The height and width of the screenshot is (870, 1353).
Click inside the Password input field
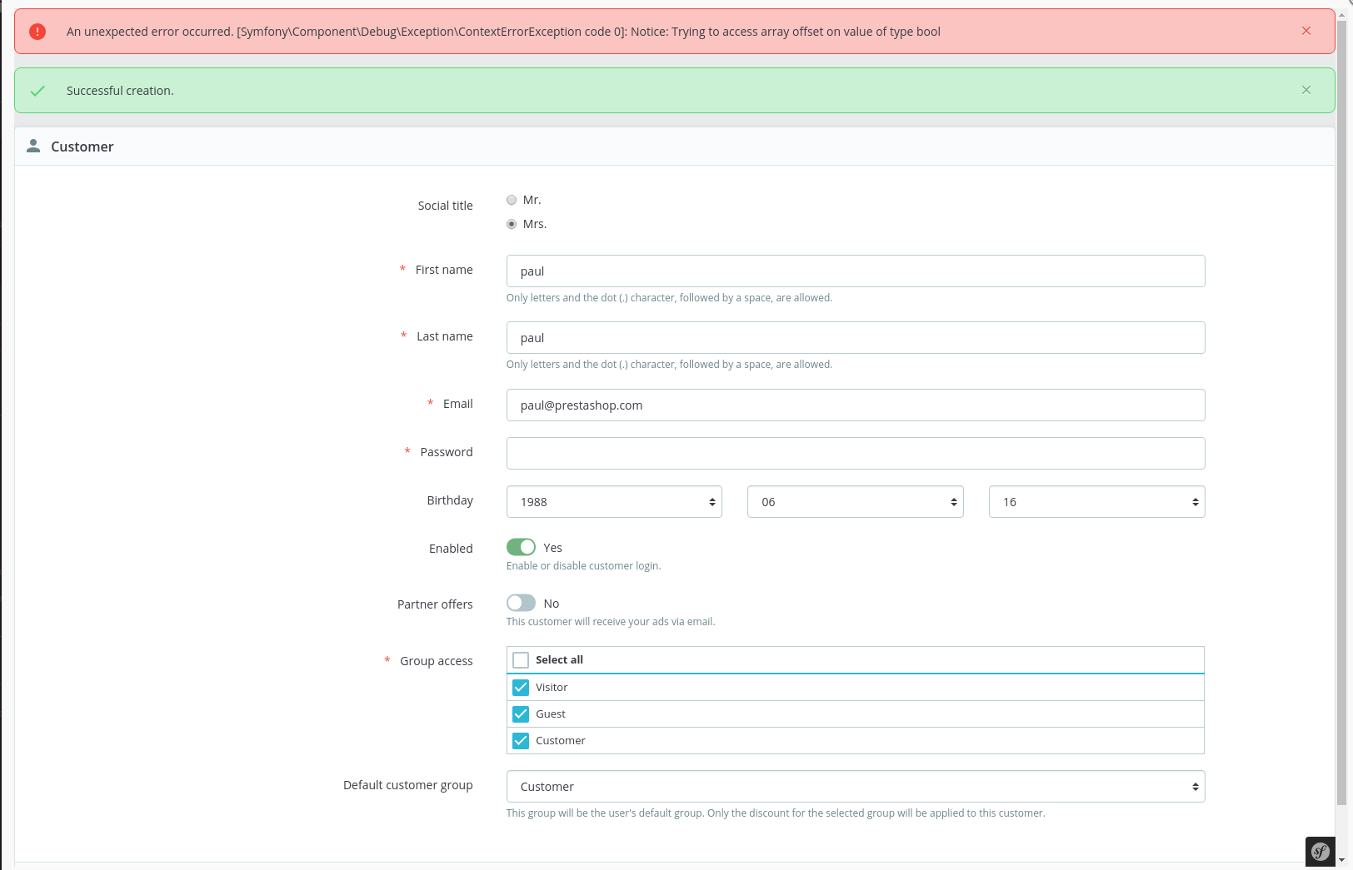855,453
